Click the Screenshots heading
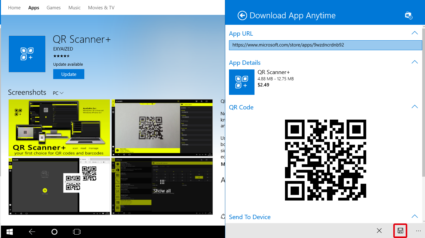425x238 pixels. pos(27,92)
